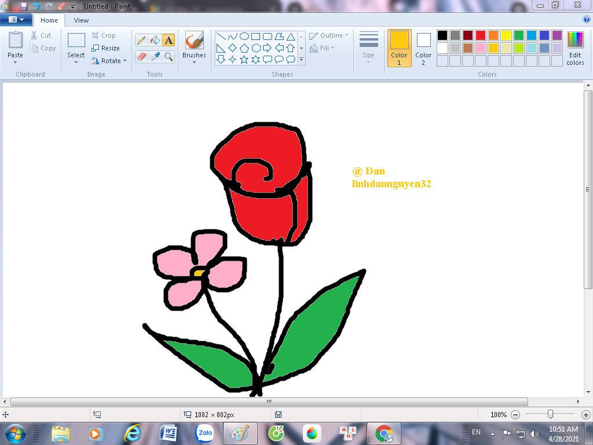Select the Magnifier tool

click(169, 56)
